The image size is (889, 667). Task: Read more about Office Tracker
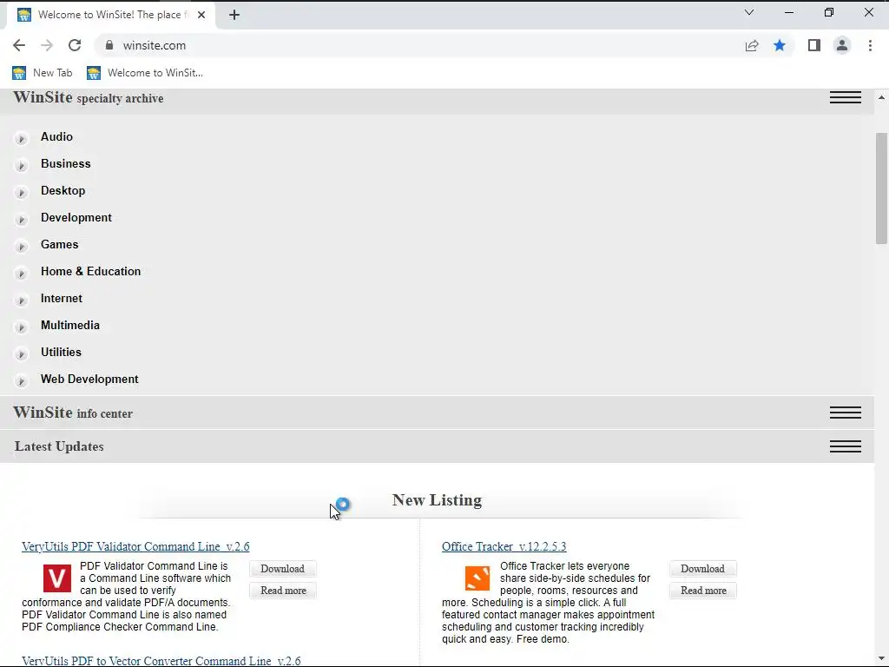tap(703, 591)
